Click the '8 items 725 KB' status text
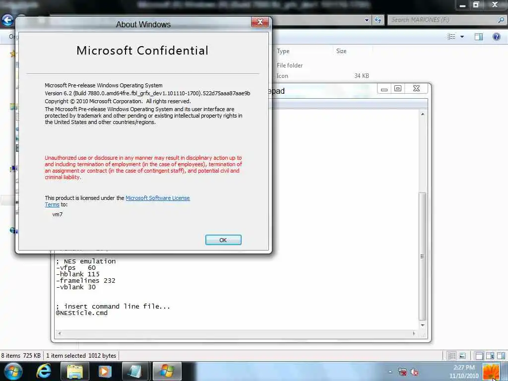Screen dimensions: 508x381 [x=21, y=355]
